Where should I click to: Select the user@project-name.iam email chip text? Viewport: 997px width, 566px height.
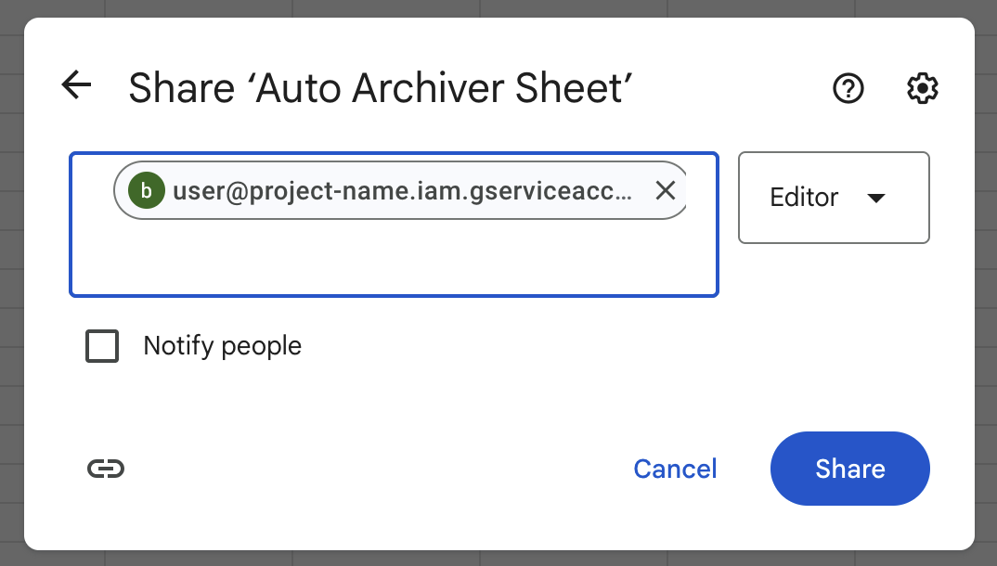click(403, 190)
